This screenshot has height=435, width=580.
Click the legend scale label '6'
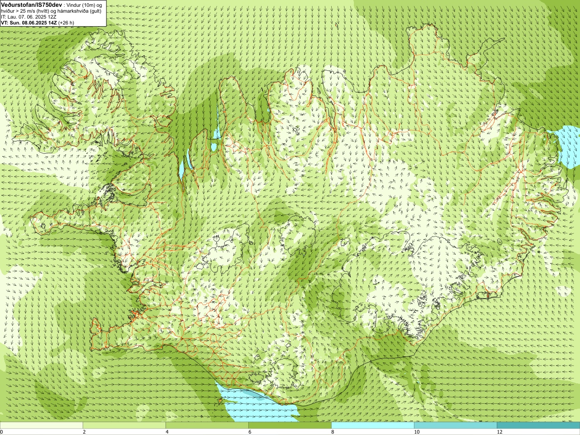click(250, 432)
